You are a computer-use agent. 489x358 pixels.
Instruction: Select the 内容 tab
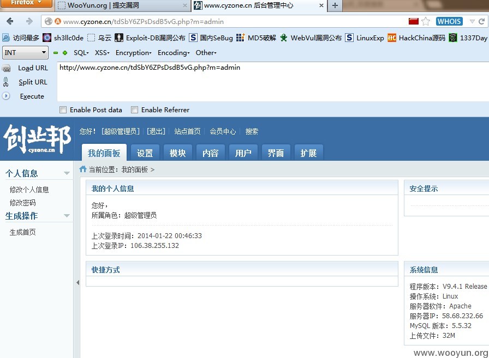pos(211,153)
